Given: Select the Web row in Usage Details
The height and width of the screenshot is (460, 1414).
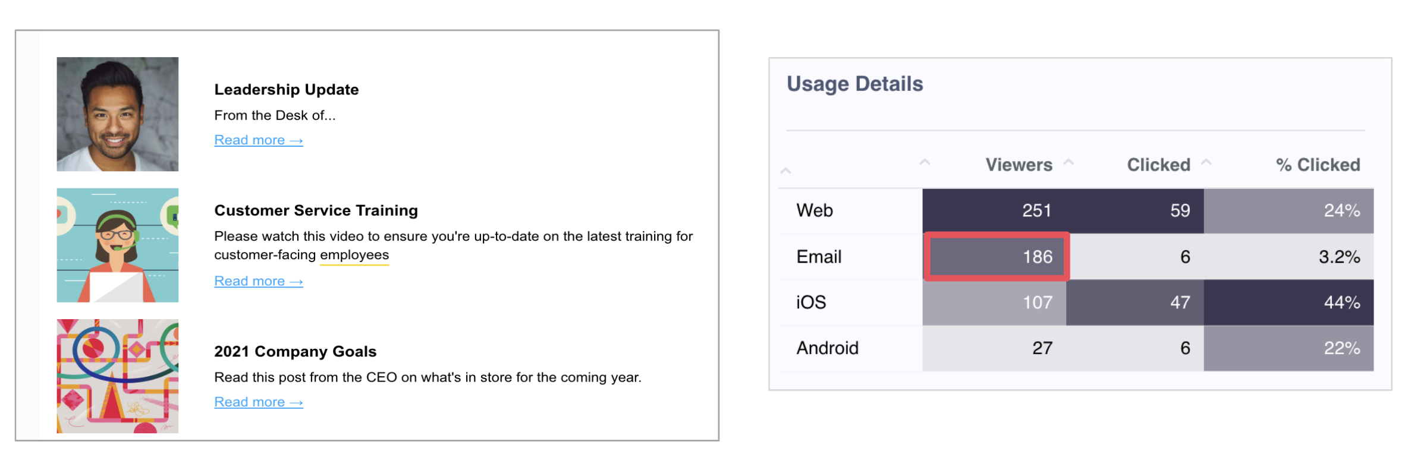Looking at the screenshot, I should click(x=813, y=210).
